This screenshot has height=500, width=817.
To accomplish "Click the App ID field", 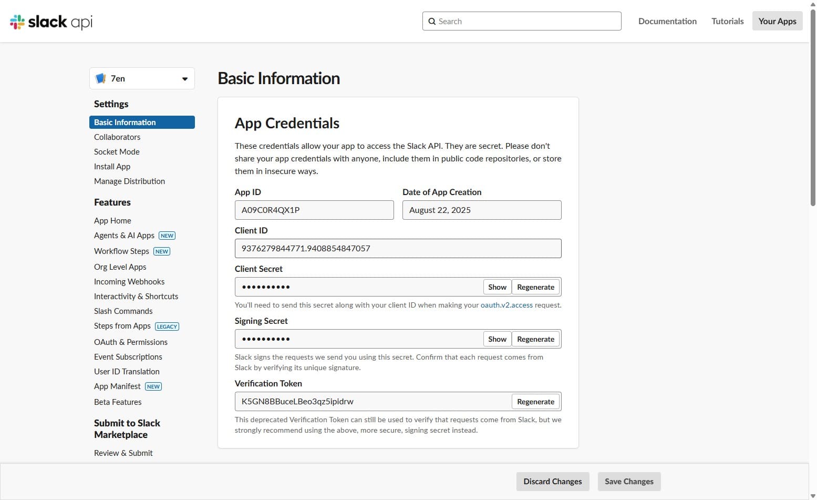I will pos(314,210).
